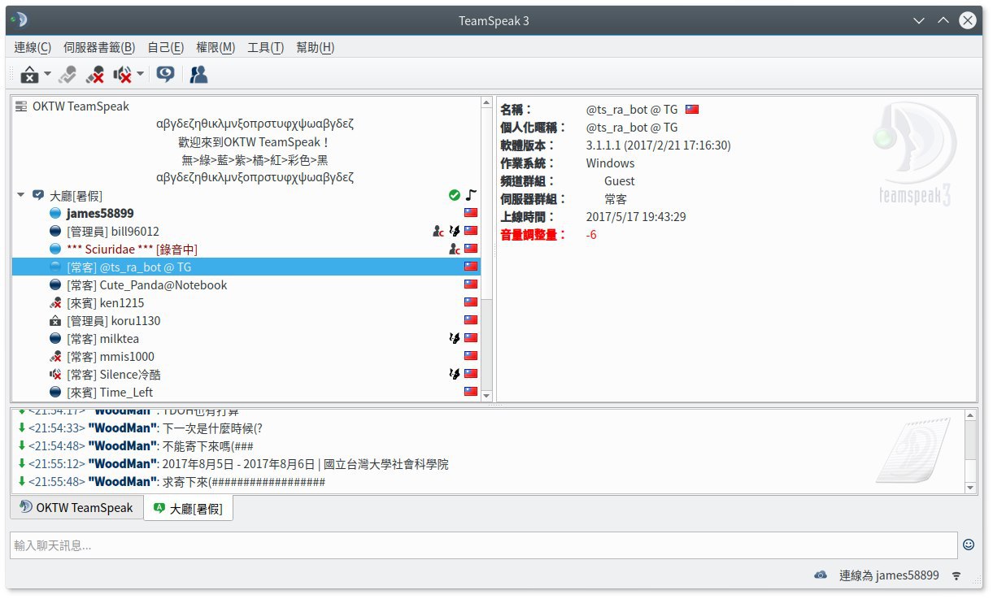
Task: Click the disconnect microphone-with-X toolbar icon
Action: [95, 75]
